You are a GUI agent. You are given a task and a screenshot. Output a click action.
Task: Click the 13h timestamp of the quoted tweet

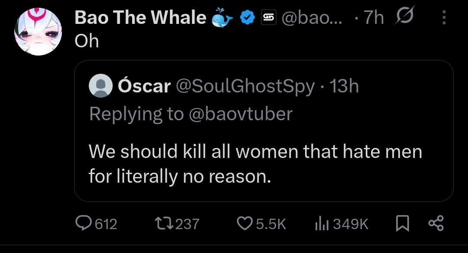click(x=344, y=86)
